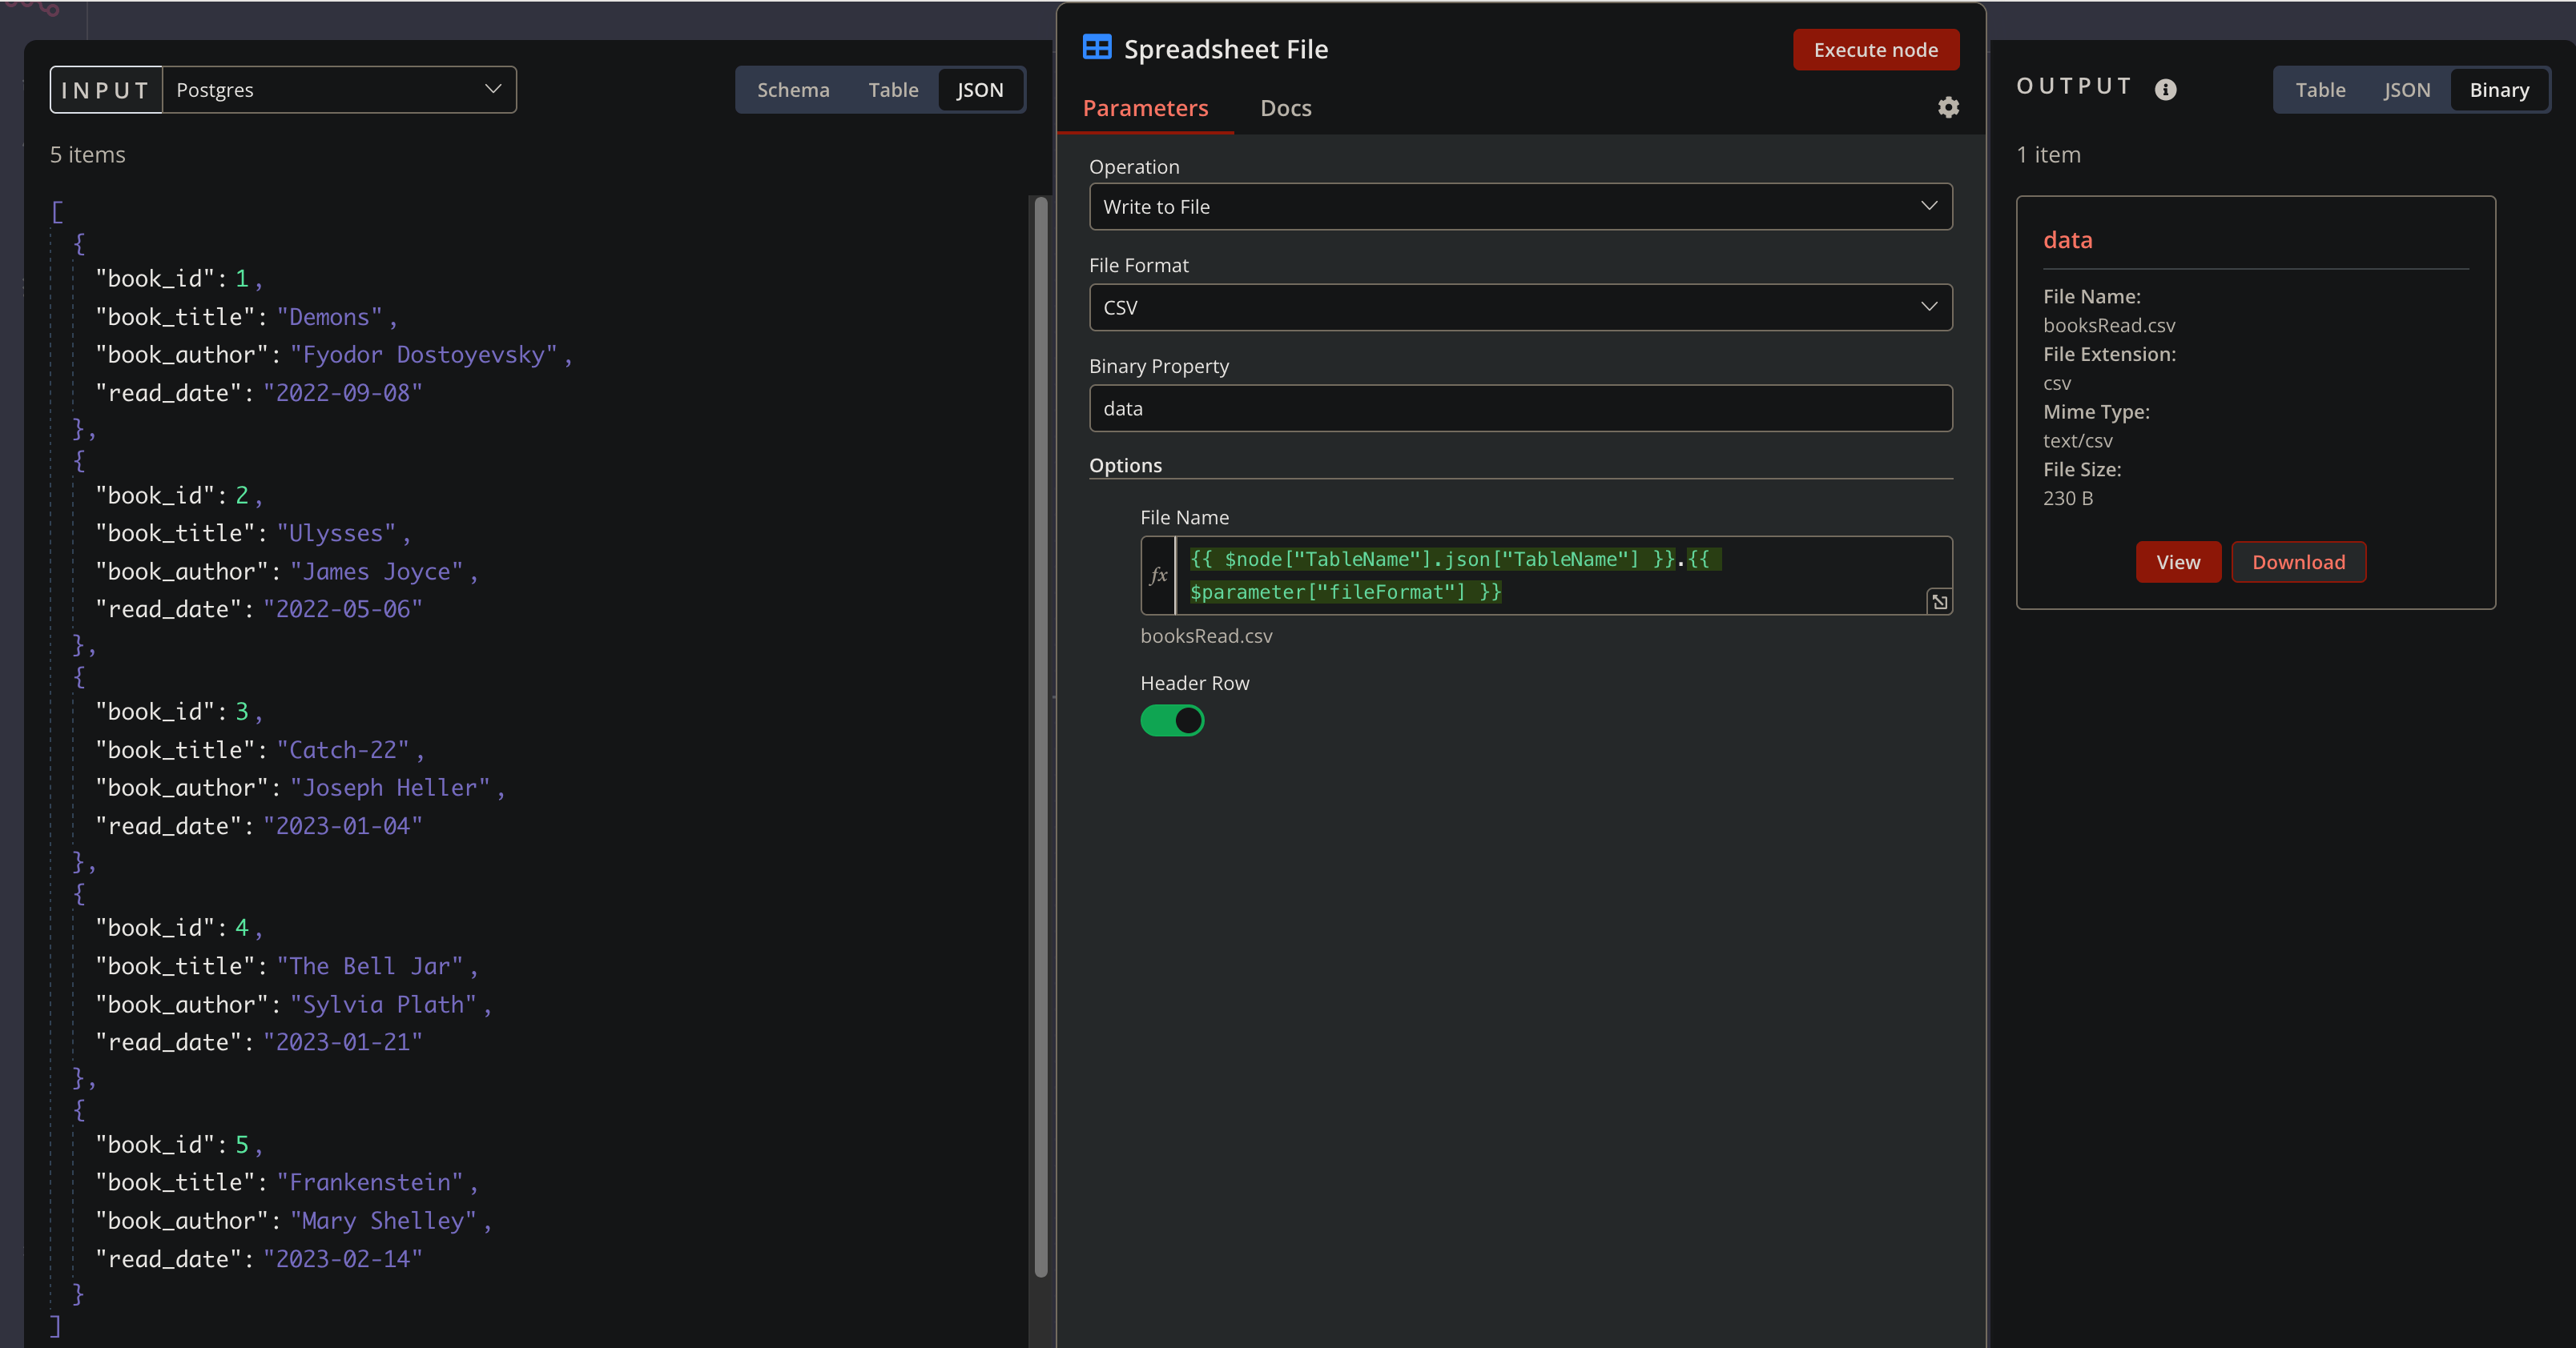2576x1348 pixels.
Task: Open the Docs tab
Action: 1285,108
